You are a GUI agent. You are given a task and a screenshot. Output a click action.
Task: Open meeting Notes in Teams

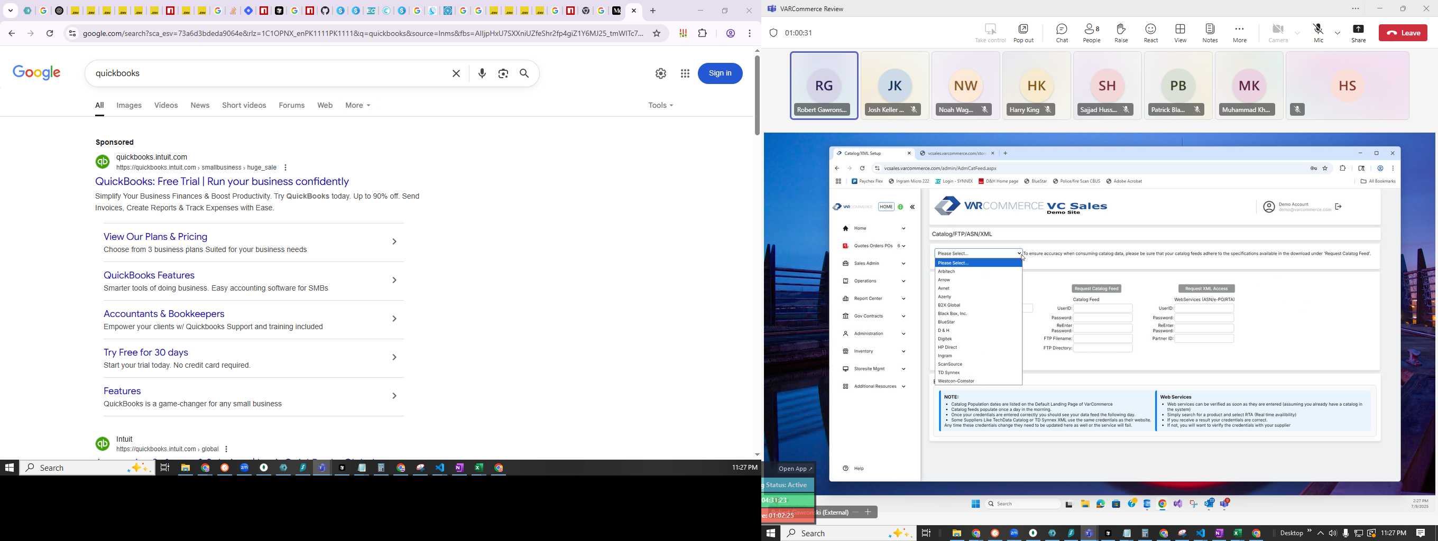click(1210, 33)
